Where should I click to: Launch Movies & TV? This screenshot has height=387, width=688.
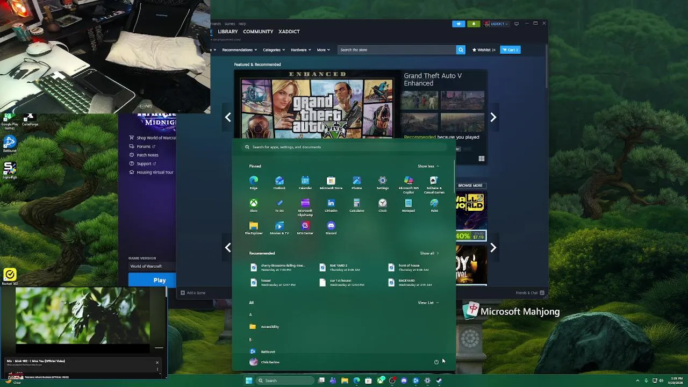279,228
